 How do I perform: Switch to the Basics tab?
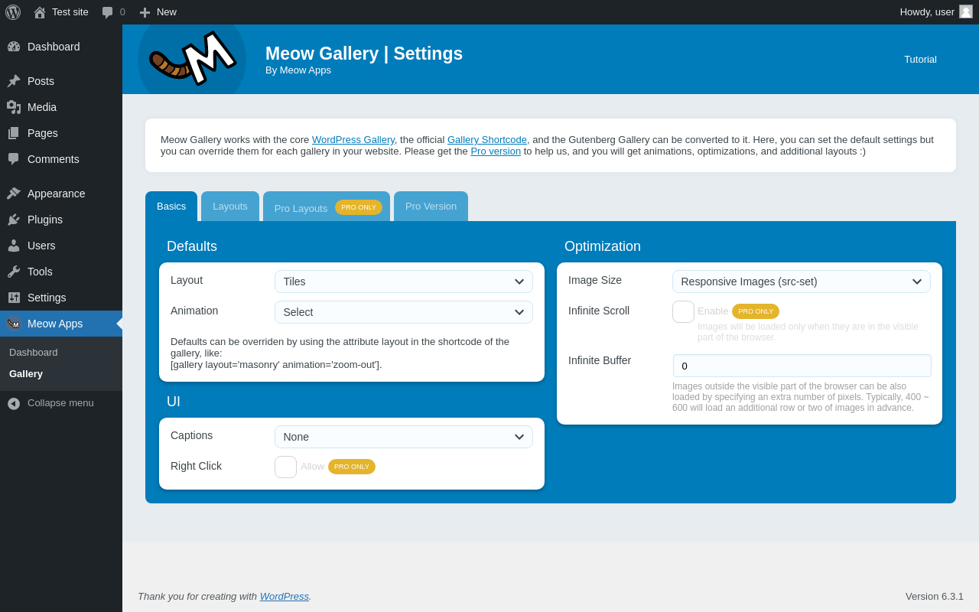click(x=171, y=207)
